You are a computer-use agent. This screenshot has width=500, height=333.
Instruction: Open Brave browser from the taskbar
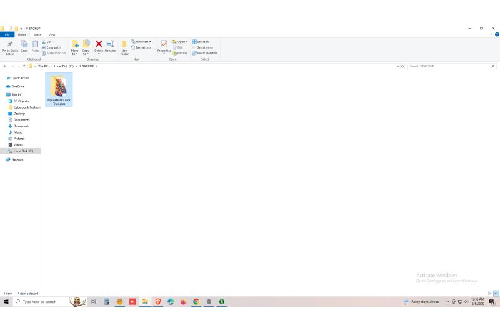(158, 302)
